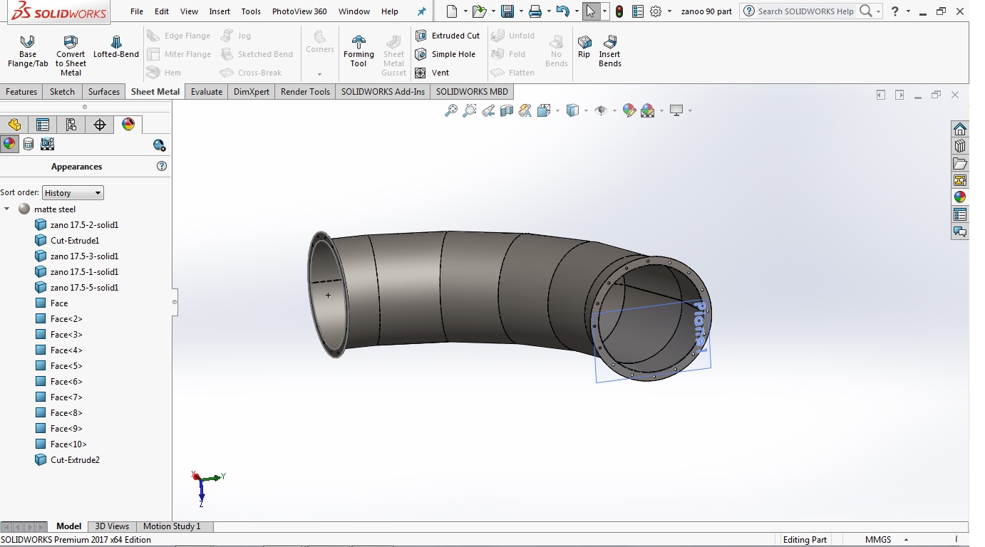Screen dimensions: 985x547
Task: Click the Section View icon
Action: (507, 110)
